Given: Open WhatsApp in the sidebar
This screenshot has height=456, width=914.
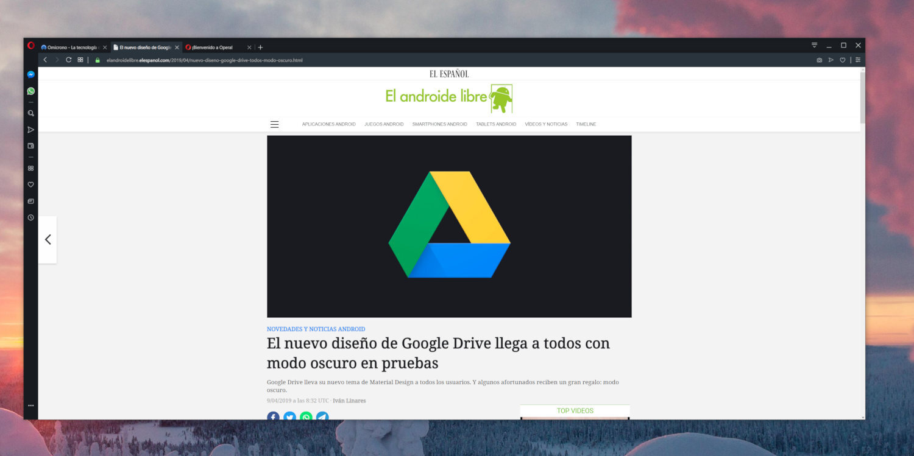Looking at the screenshot, I should point(30,91).
